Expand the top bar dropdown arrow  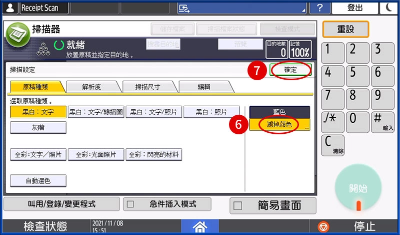coord(302,9)
